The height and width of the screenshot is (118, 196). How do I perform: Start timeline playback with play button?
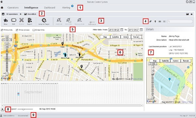[x=2, y=109]
